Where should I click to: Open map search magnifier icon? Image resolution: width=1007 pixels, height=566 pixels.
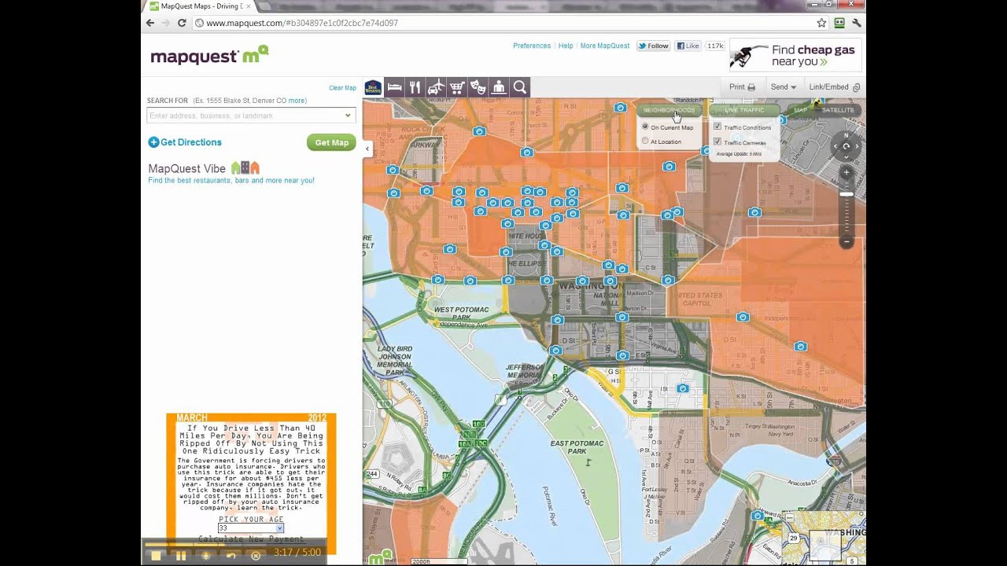tap(519, 87)
